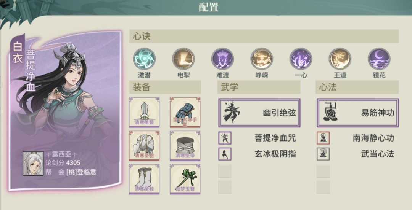
Task: Choose the 王道 dragon icon
Action: pos(340,59)
